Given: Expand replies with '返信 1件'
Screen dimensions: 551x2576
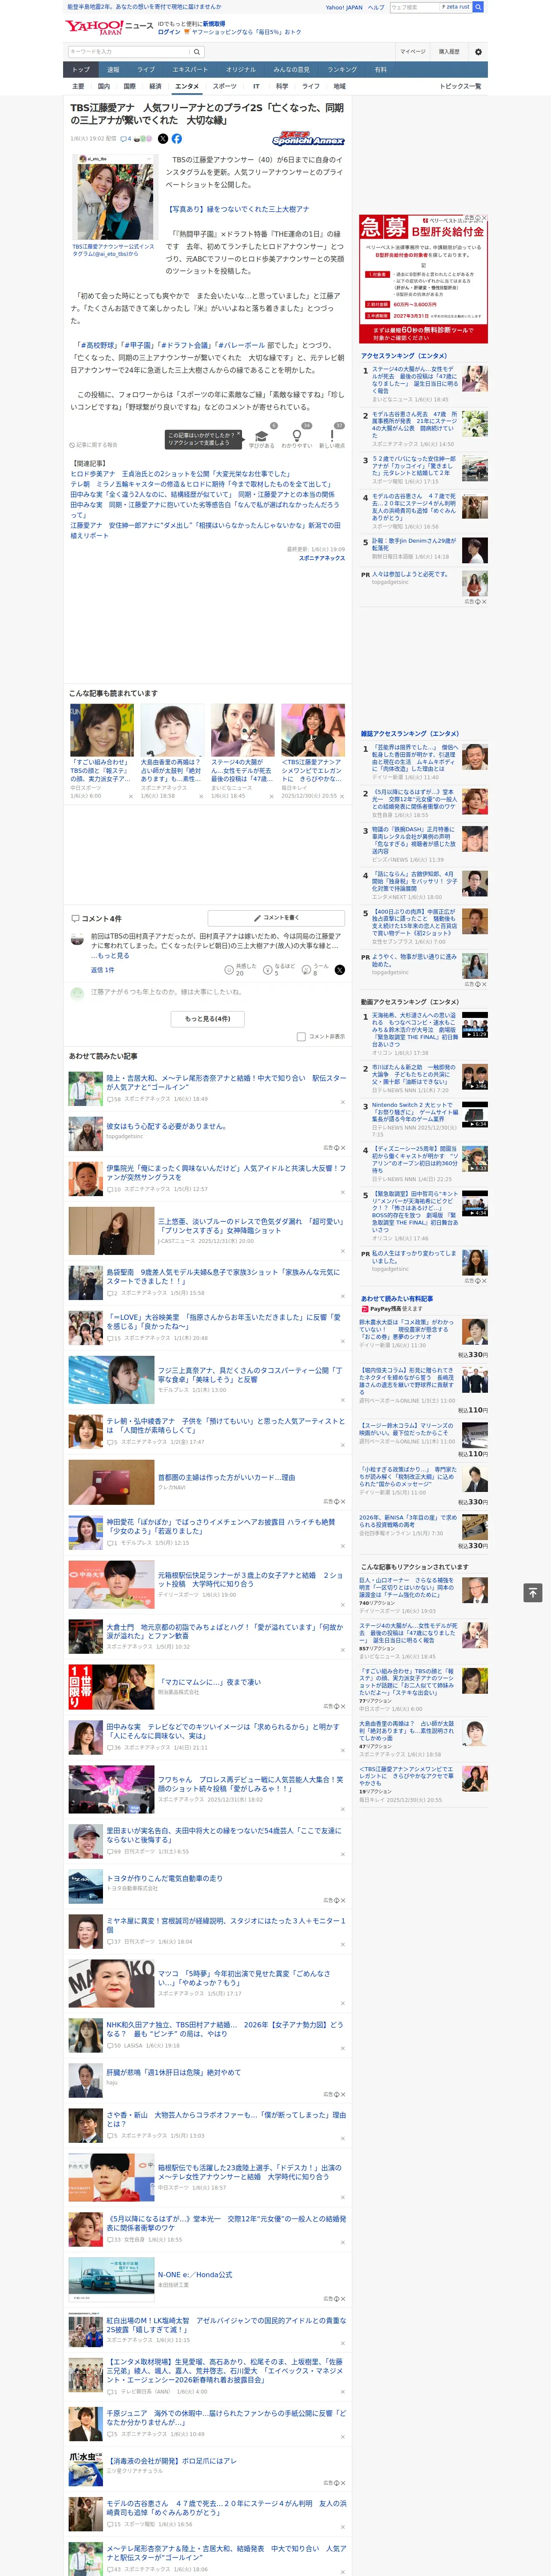Looking at the screenshot, I should pyautogui.click(x=103, y=970).
